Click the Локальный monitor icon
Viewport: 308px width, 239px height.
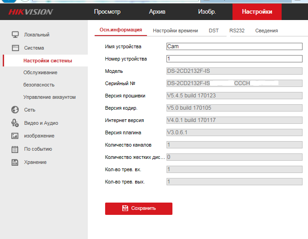pyautogui.click(x=15, y=35)
